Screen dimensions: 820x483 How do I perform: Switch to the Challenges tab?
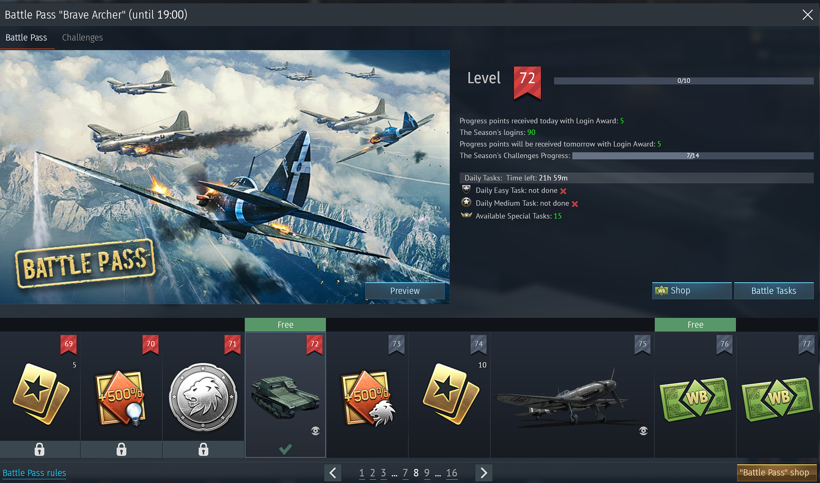[x=82, y=38]
